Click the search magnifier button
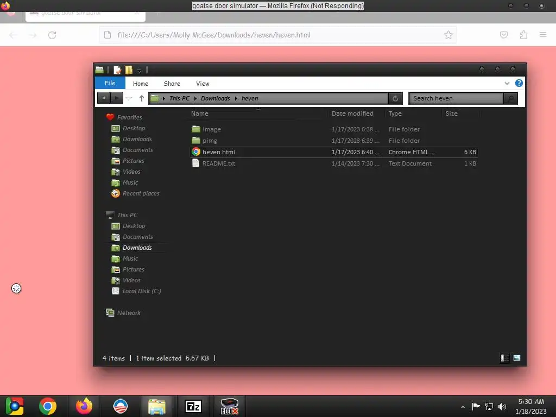The height and width of the screenshot is (417, 556). 510,98
